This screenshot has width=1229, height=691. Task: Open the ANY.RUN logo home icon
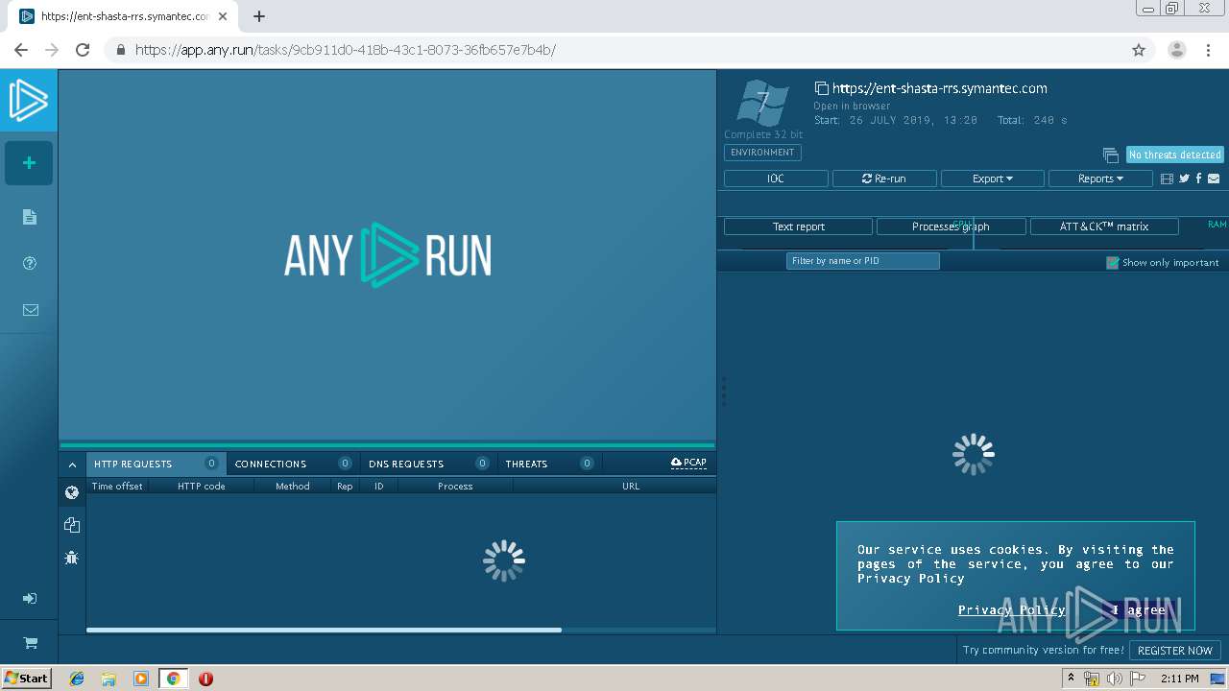29,101
